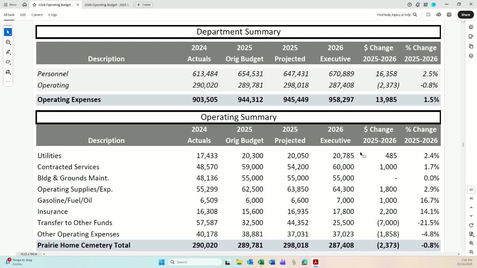Click the Create new button
This screenshot has height=268, width=477.
(x=144, y=5)
